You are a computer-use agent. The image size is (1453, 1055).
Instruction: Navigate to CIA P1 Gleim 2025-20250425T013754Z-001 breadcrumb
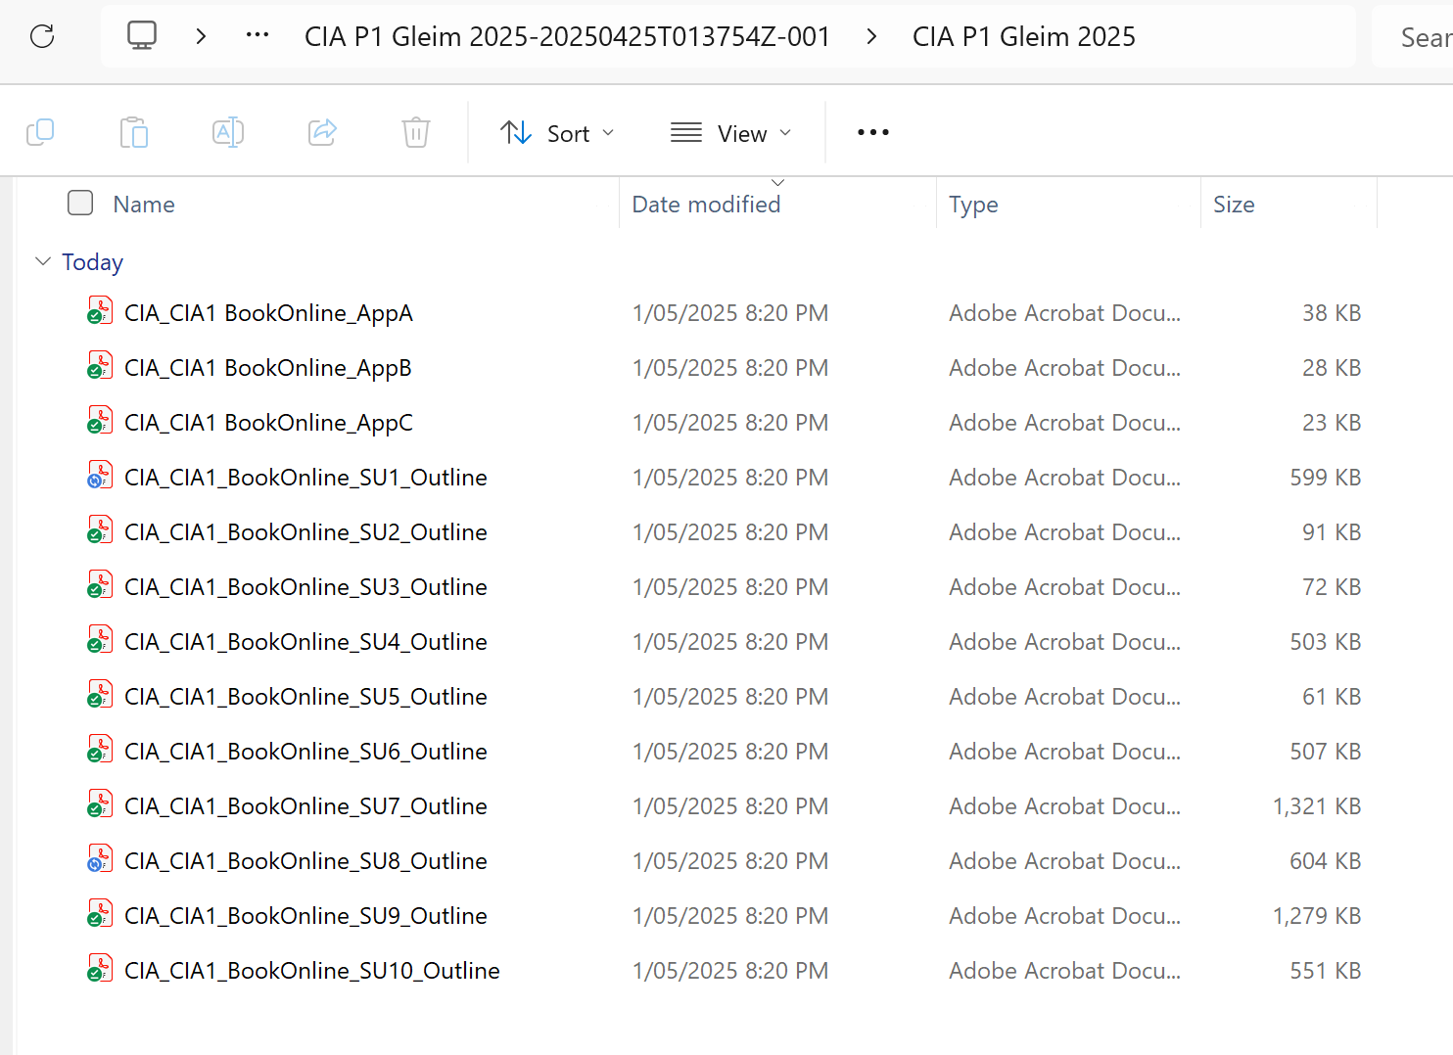[567, 37]
